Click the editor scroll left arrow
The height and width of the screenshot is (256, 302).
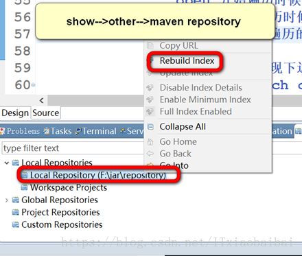[41, 100]
